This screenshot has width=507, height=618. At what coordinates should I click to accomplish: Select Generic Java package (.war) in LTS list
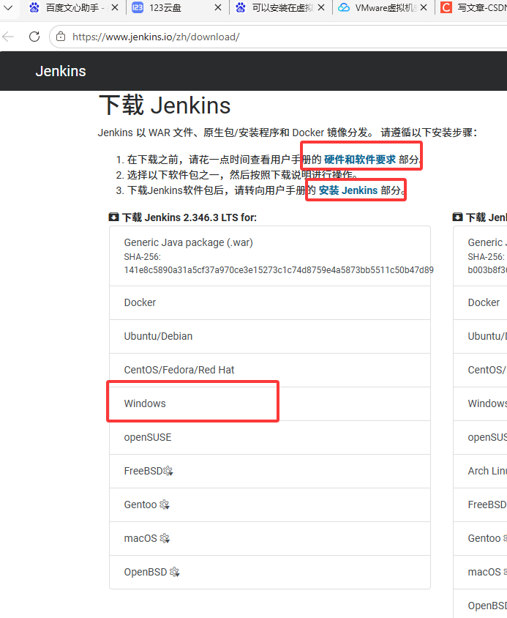[x=270, y=256]
